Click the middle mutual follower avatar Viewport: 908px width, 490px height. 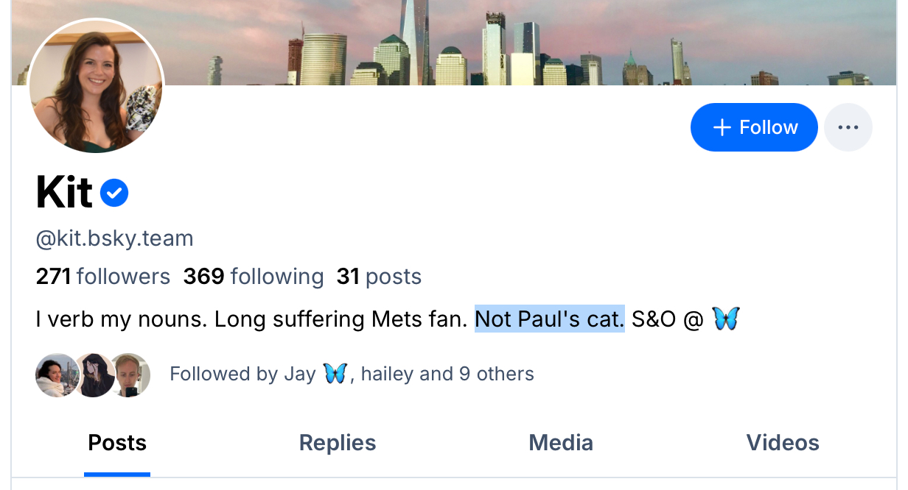pyautogui.click(x=95, y=375)
